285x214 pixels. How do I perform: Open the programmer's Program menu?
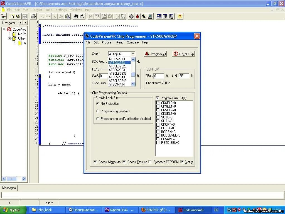click(x=107, y=42)
